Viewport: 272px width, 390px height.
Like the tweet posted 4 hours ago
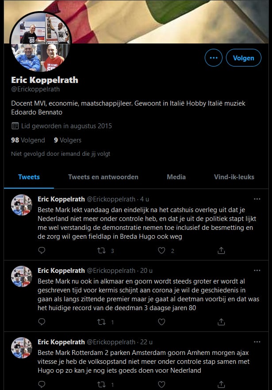(161, 251)
